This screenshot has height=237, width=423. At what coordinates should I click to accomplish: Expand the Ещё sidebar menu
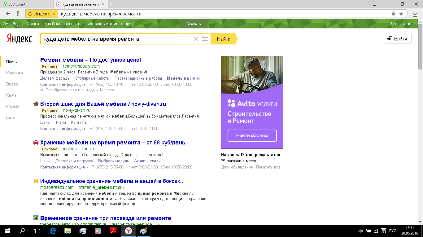10,117
